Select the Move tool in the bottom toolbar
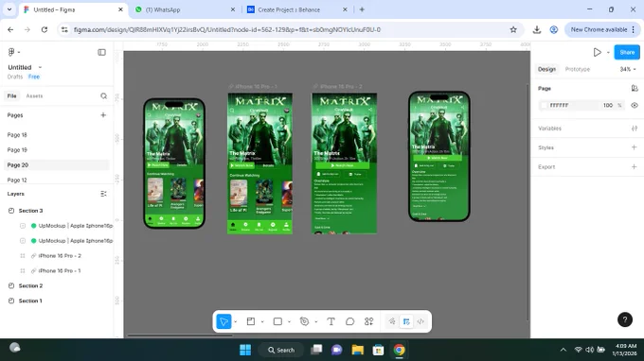644x361 pixels. click(224, 321)
